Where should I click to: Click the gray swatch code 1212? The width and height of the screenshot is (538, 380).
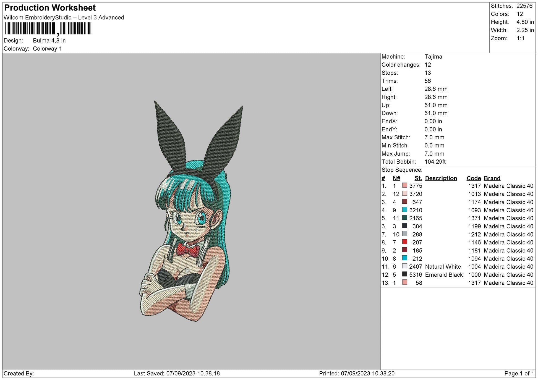click(x=404, y=234)
